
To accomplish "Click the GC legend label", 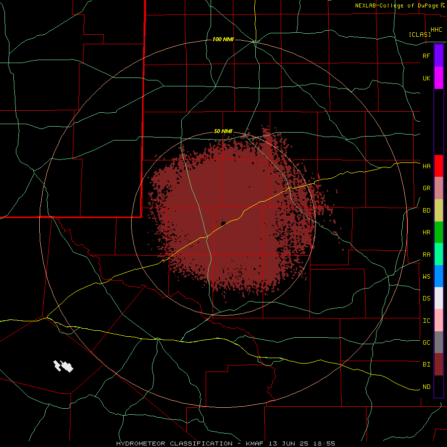I will click(x=426, y=342).
